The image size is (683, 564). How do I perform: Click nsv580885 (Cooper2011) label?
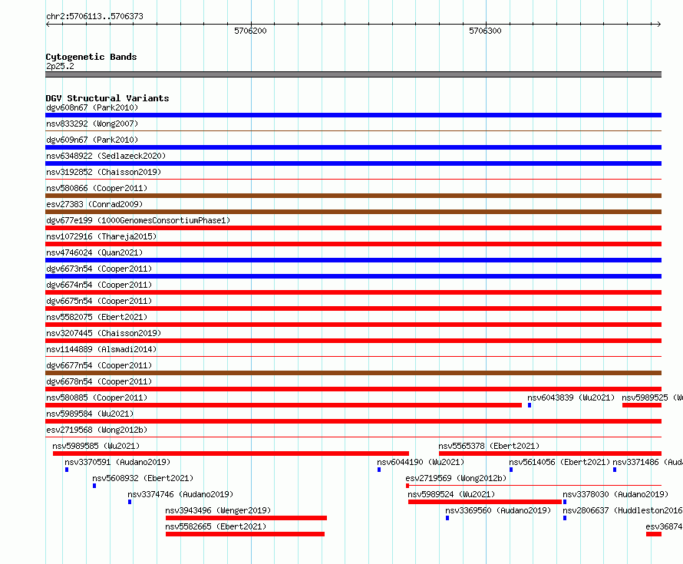point(97,397)
